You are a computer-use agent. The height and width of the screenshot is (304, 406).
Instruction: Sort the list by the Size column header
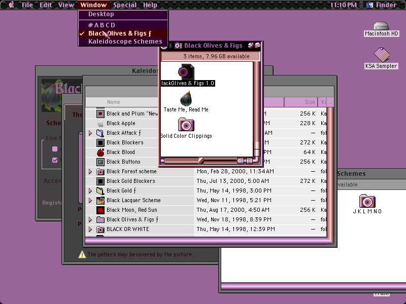click(x=300, y=102)
